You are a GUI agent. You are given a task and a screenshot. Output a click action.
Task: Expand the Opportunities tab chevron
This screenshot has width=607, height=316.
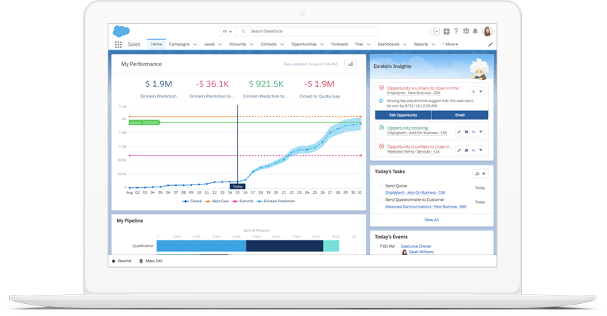point(322,45)
